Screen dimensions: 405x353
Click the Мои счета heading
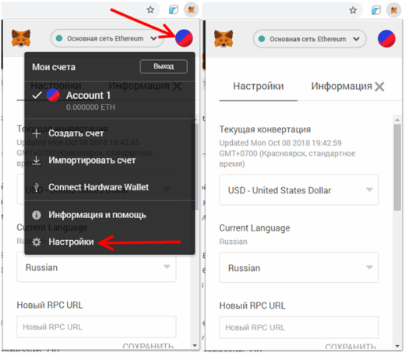pyautogui.click(x=54, y=67)
